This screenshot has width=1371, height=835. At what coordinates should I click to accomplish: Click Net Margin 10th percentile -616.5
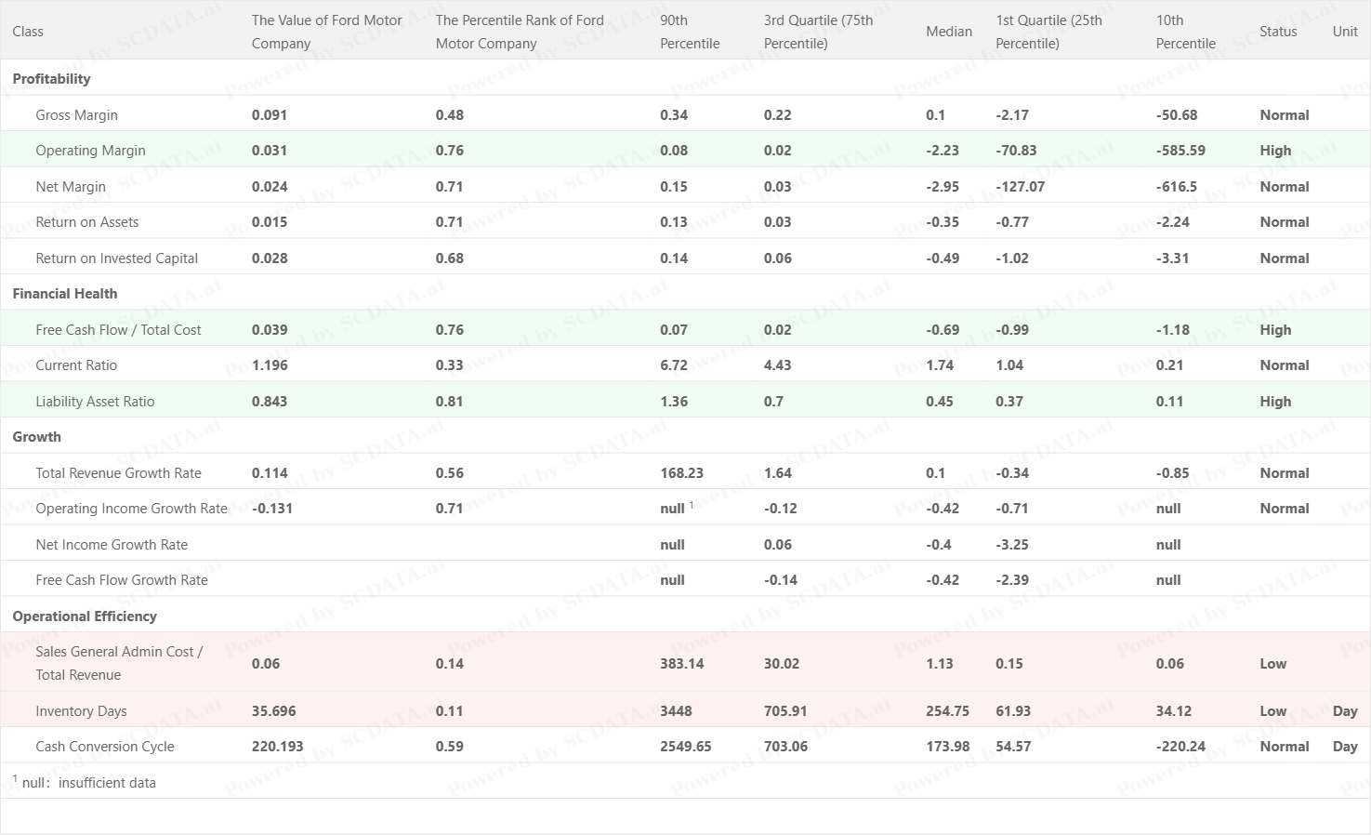pyautogui.click(x=1177, y=187)
